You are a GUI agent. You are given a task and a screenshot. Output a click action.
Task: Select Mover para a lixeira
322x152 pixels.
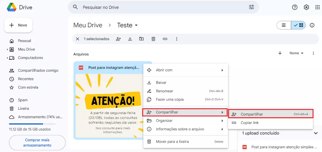click(186, 142)
